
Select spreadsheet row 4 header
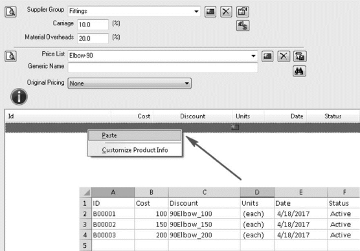(85, 235)
